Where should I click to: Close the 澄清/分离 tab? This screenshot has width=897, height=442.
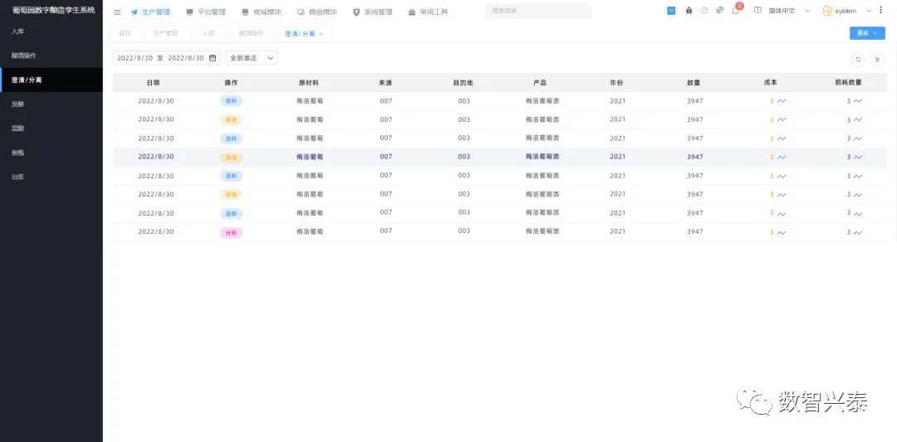321,34
